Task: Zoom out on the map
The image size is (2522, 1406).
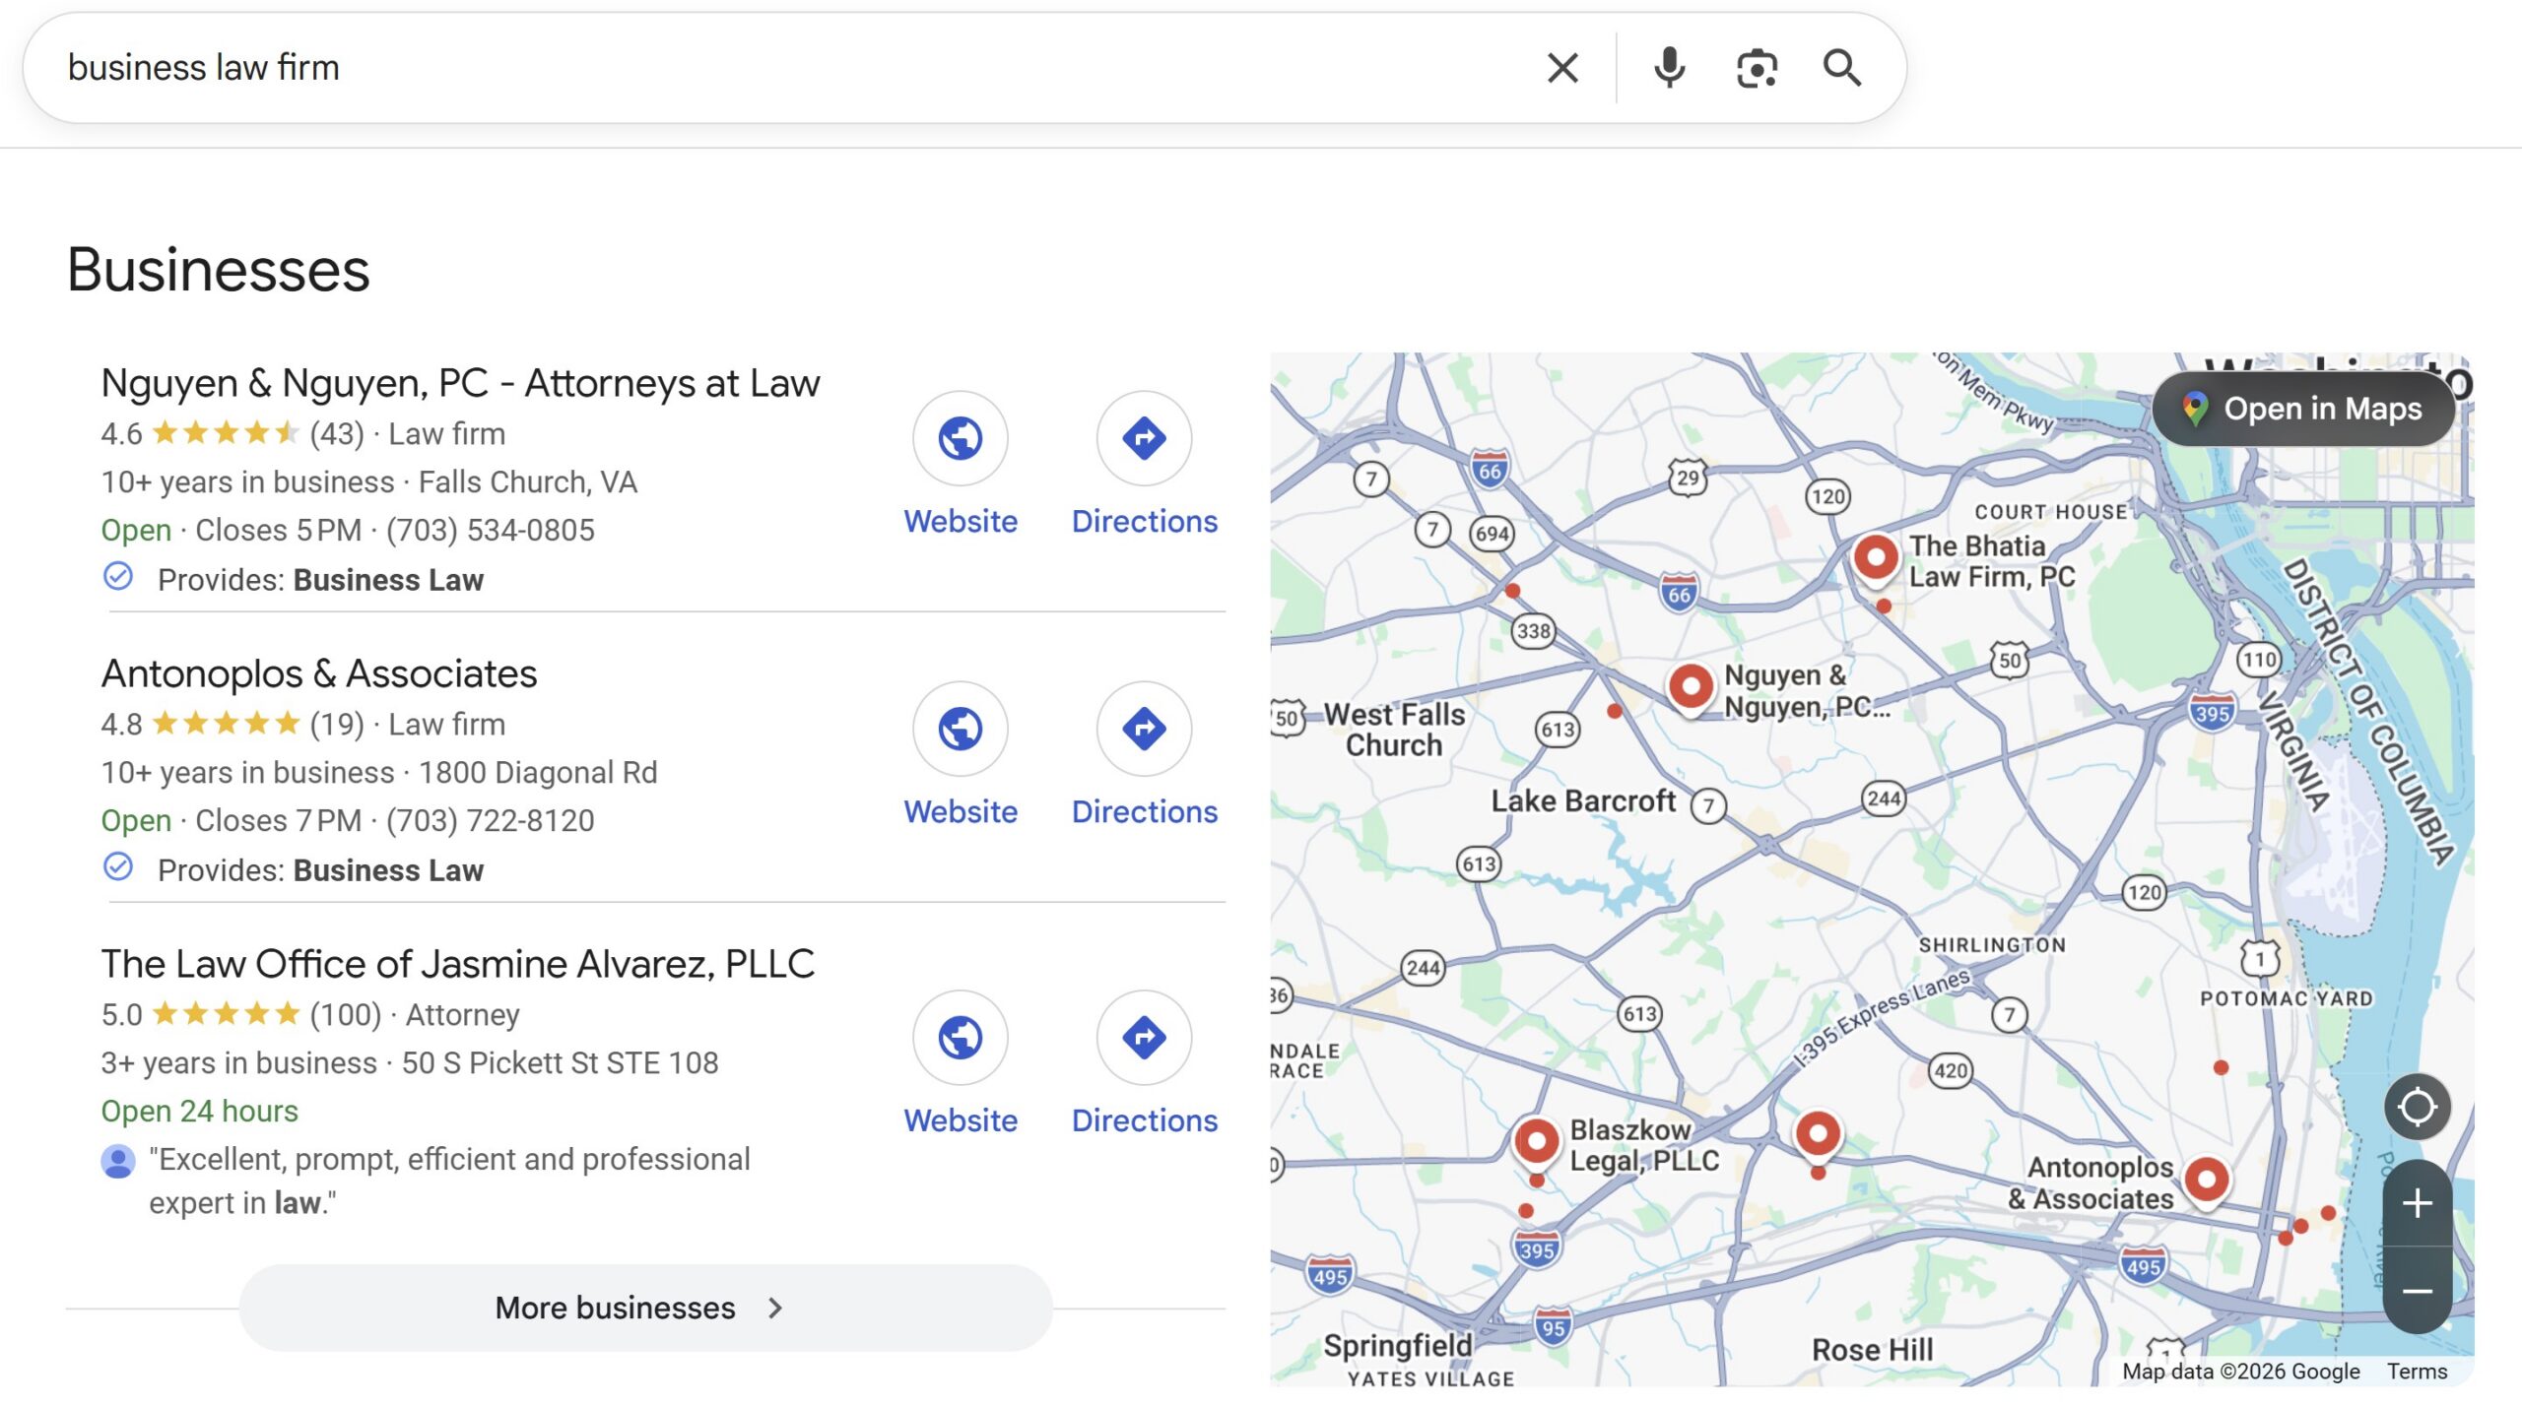Action: click(x=2417, y=1291)
